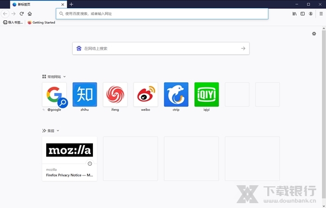
Task: Open new tab page settings gear
Action: coord(314,34)
